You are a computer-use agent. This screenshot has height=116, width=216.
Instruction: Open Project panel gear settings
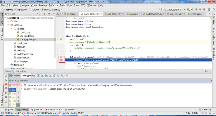point(49,14)
